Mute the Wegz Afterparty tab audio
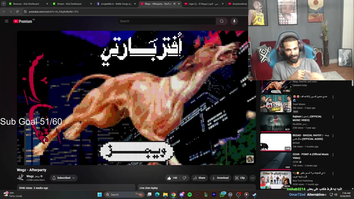 pyautogui.click(x=174, y=4)
